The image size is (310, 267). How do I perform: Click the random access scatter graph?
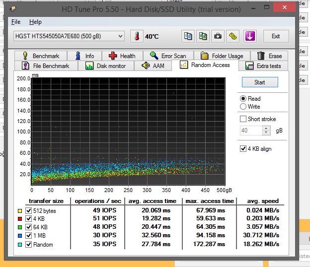coord(128,132)
